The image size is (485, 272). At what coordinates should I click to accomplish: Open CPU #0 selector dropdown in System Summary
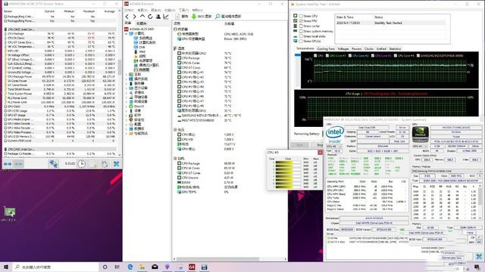click(334, 146)
